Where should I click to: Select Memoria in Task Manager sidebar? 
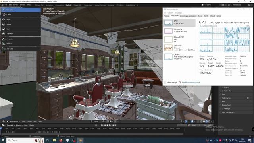[x=179, y=31]
